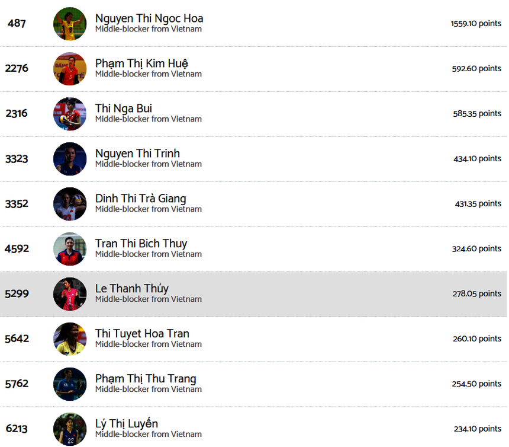Open the Nguyen Thi Ngoc Hoa name link

(x=149, y=18)
